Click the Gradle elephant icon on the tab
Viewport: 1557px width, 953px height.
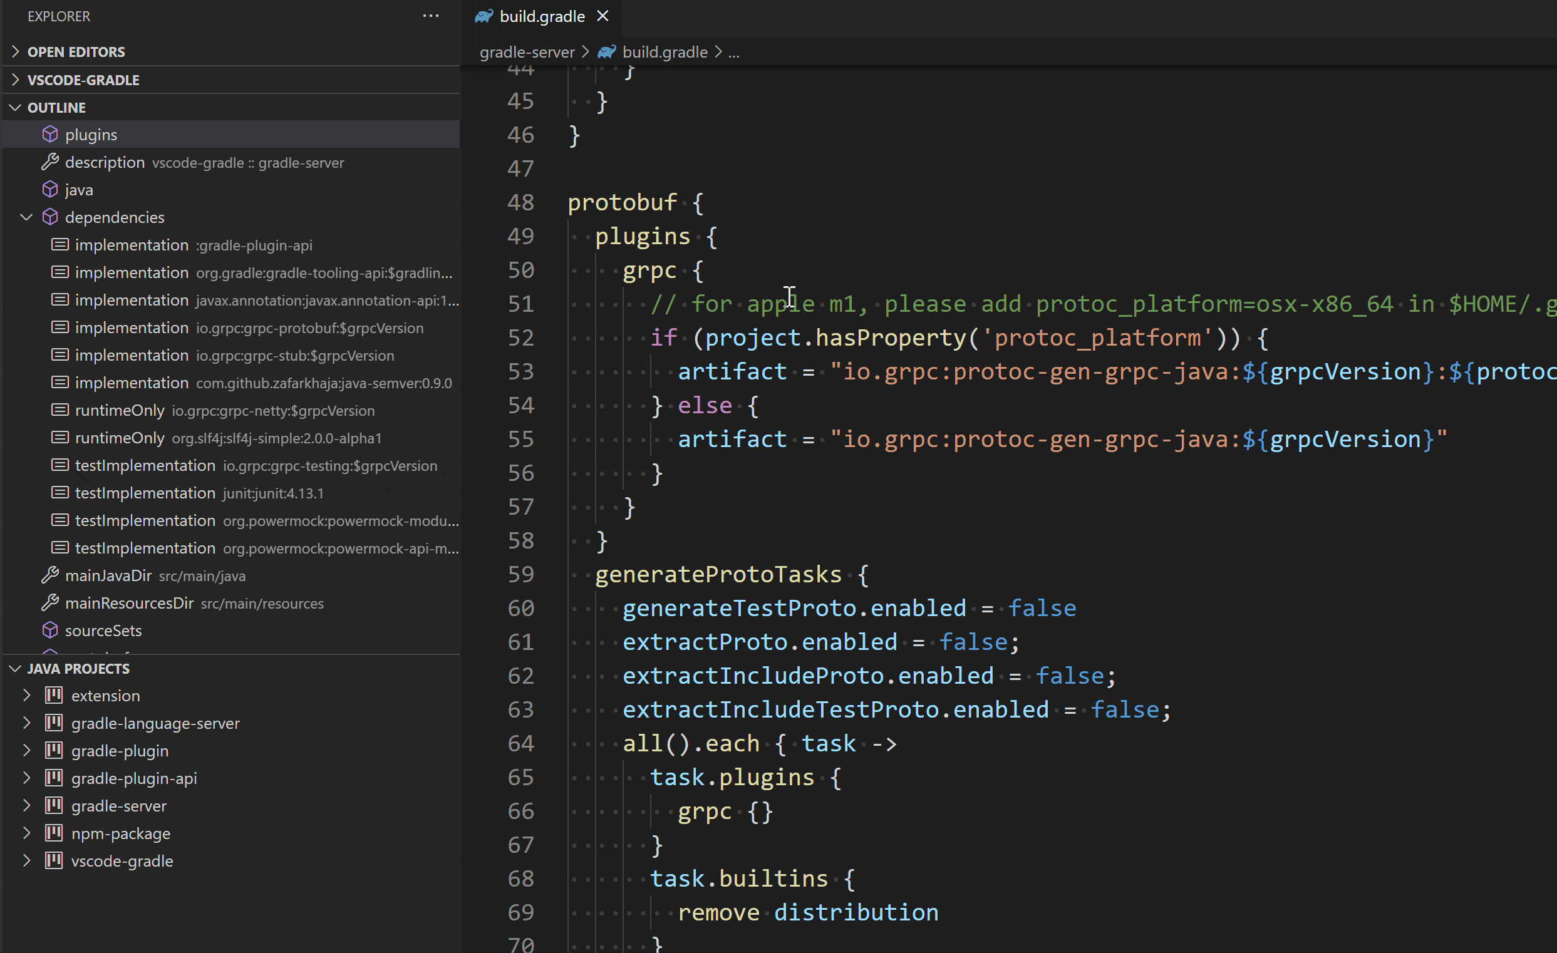(x=484, y=16)
